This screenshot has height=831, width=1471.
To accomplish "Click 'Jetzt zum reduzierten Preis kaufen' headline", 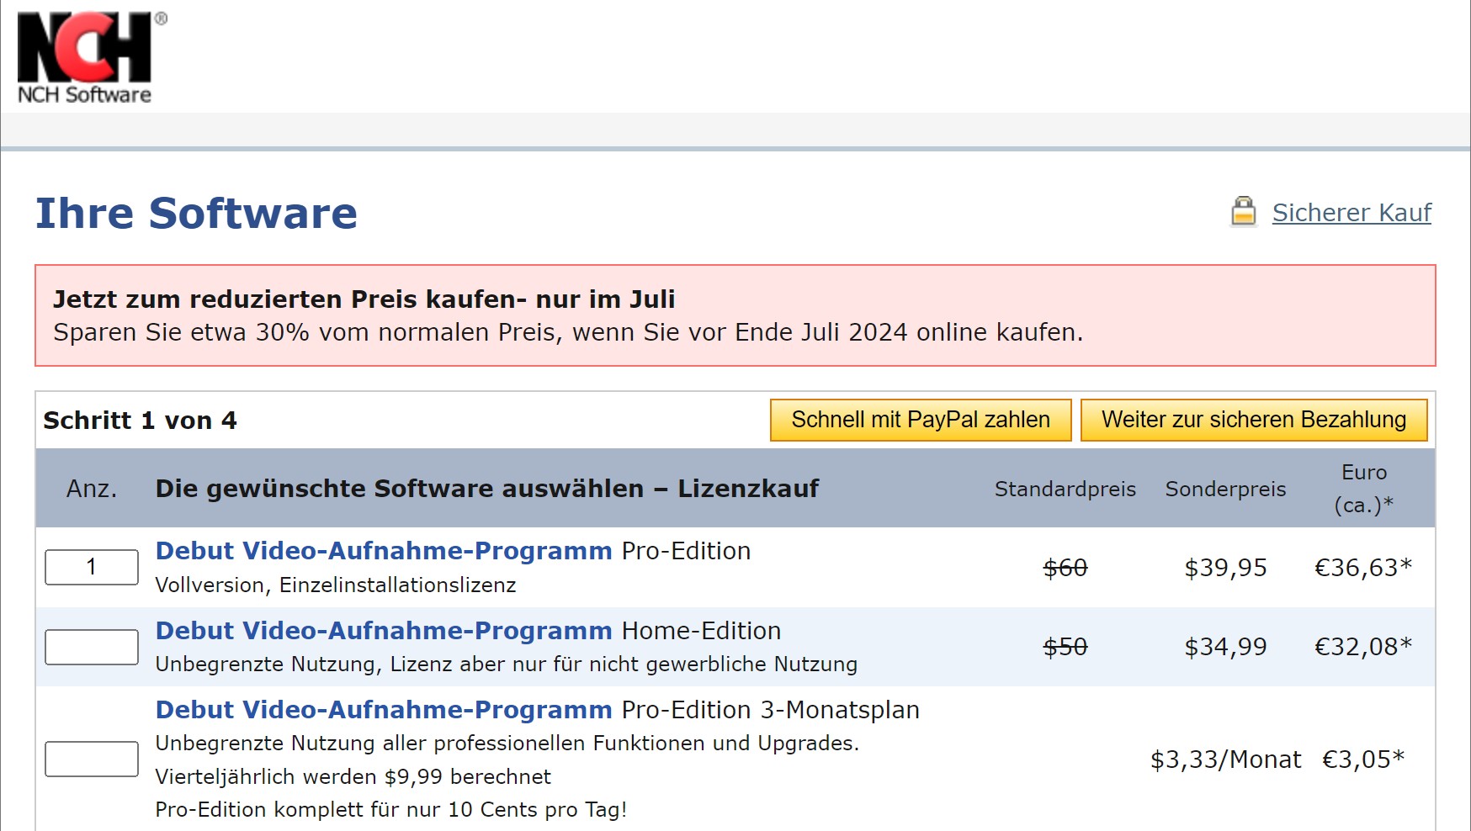I will 364,299.
